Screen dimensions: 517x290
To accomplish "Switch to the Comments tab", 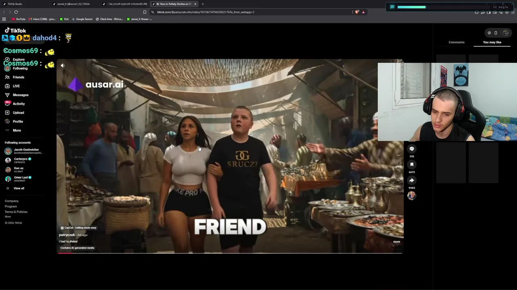I will pyautogui.click(x=456, y=42).
